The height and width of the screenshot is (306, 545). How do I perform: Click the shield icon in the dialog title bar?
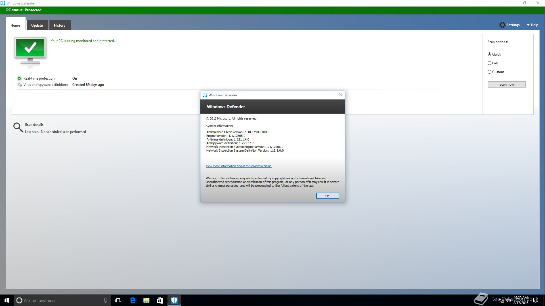pos(205,95)
